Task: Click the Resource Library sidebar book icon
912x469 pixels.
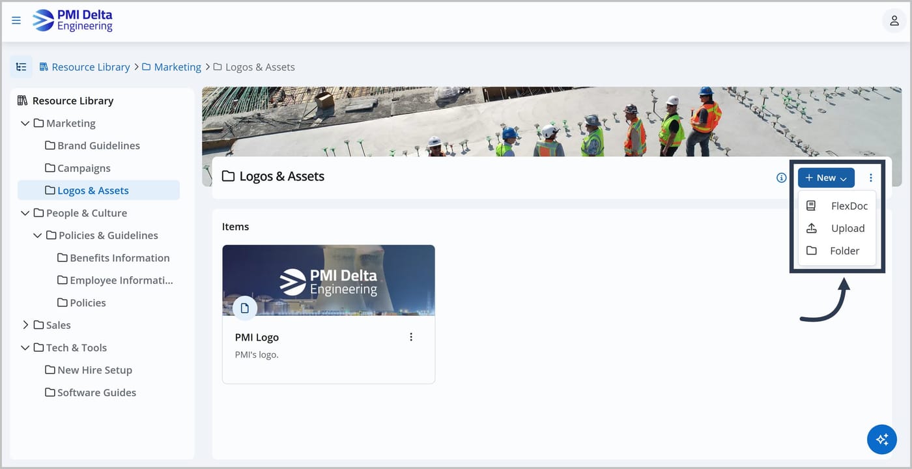Action: (23, 100)
